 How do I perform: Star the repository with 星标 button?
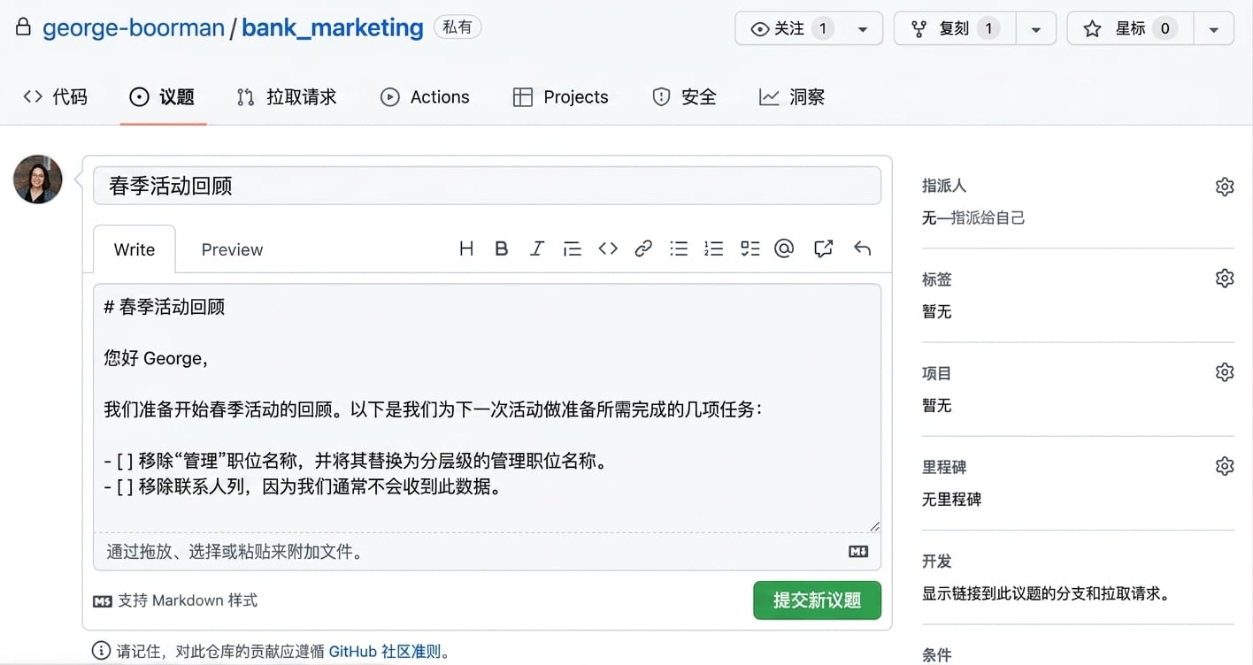pos(1131,29)
